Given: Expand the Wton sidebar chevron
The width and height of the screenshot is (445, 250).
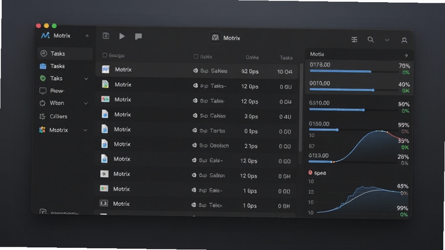Looking at the screenshot, I should pyautogui.click(x=86, y=103).
